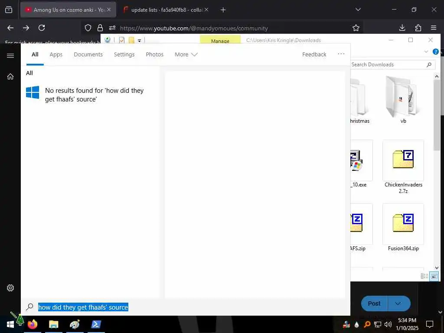Screen dimensions: 444x333
Task: Open search settings gear in sidebar
Action: (10, 288)
